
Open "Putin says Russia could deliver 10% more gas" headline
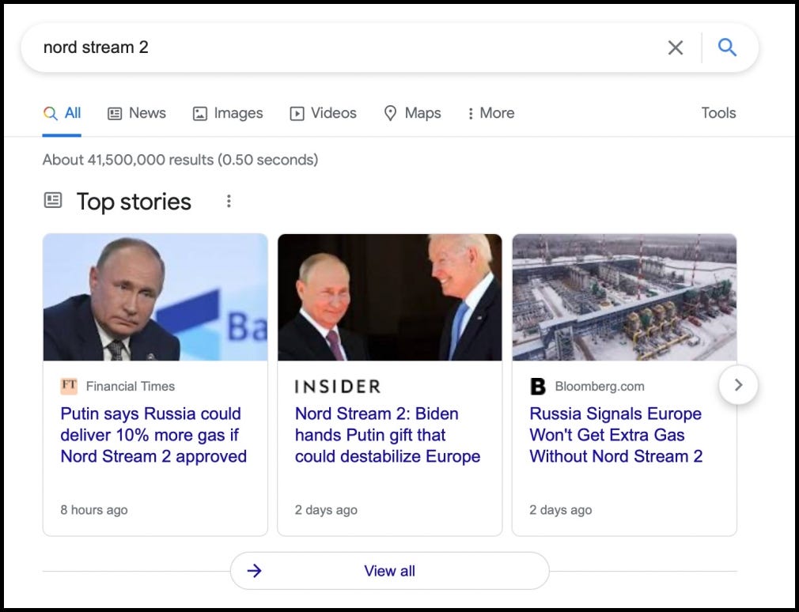click(x=153, y=435)
